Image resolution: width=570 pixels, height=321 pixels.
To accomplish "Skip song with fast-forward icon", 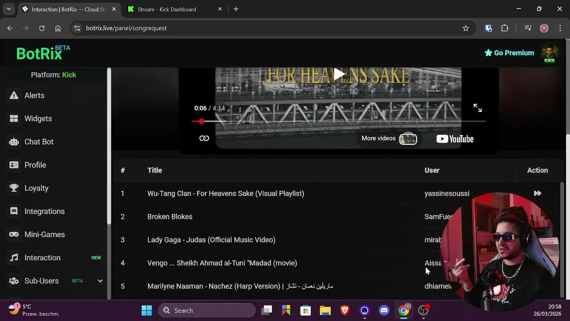I will coord(537,193).
